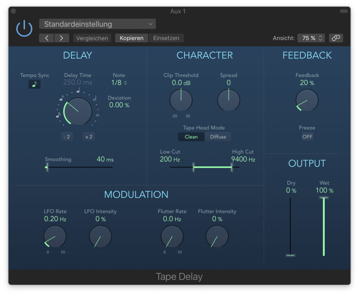Image resolution: width=359 pixels, height=295 pixels.
Task: Click the Tape Delay plug-in name label
Action: [179, 277]
